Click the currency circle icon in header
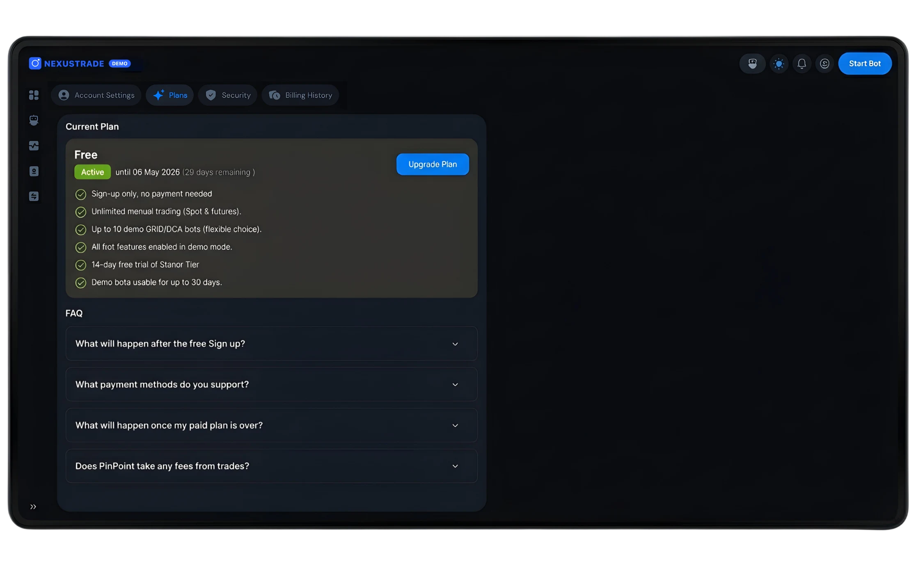Viewport: 916px width, 566px height. [x=824, y=64]
